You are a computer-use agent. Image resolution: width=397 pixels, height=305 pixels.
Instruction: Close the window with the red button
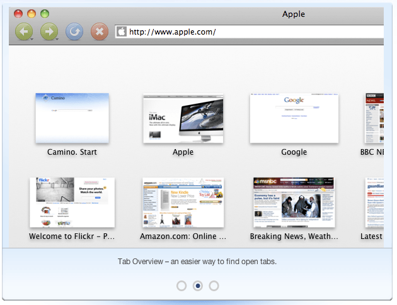pyautogui.click(x=18, y=14)
